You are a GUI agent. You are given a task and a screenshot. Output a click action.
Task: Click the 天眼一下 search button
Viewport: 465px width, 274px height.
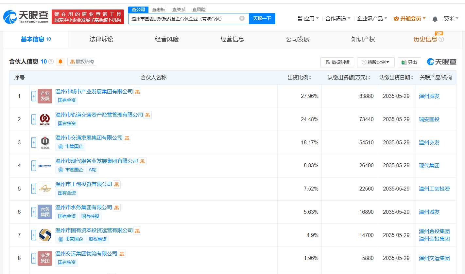(x=262, y=19)
